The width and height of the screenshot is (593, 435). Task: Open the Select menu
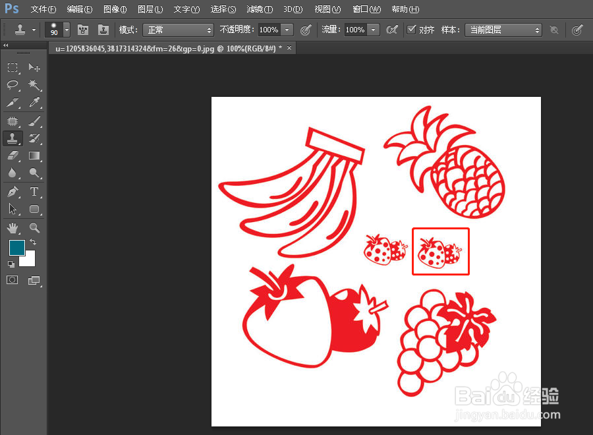pos(223,9)
